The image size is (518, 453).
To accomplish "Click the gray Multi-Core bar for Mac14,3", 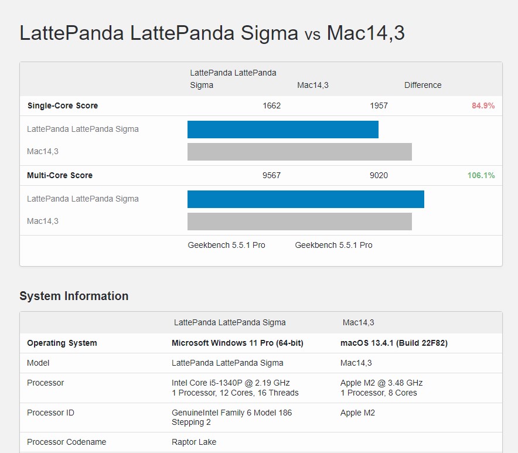I will point(299,222).
